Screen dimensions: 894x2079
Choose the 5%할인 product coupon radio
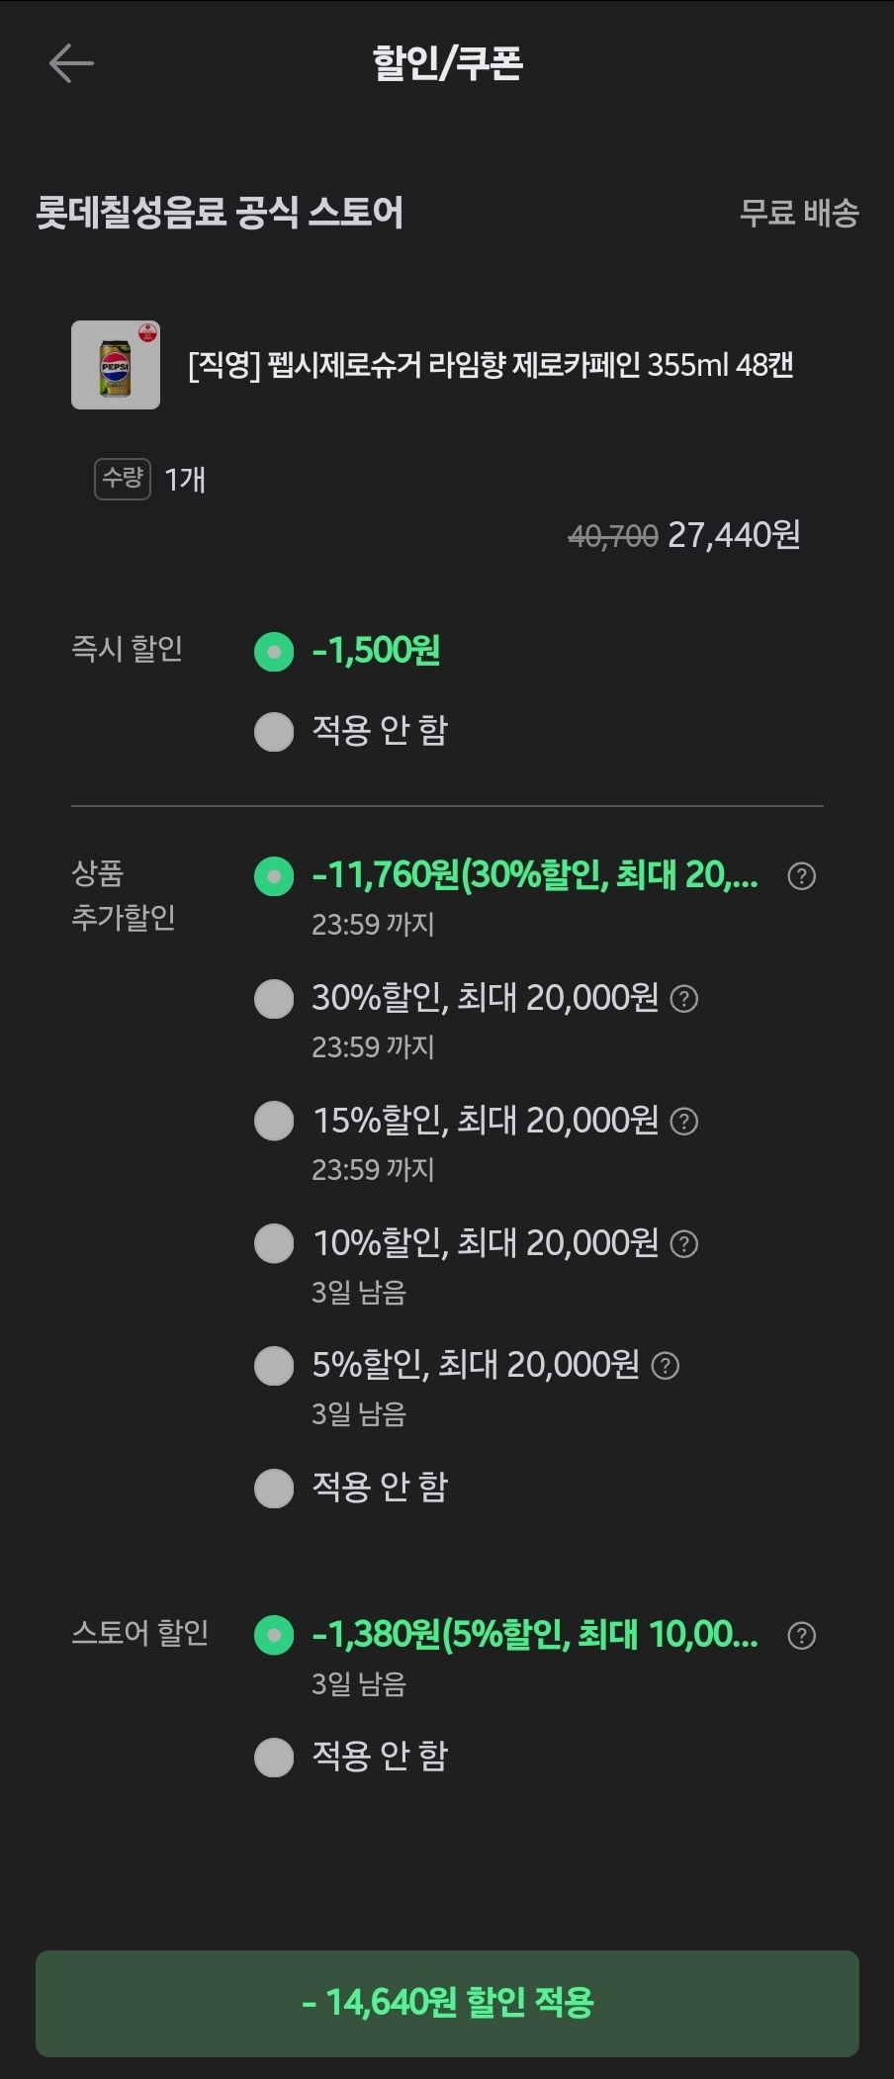tap(274, 1366)
